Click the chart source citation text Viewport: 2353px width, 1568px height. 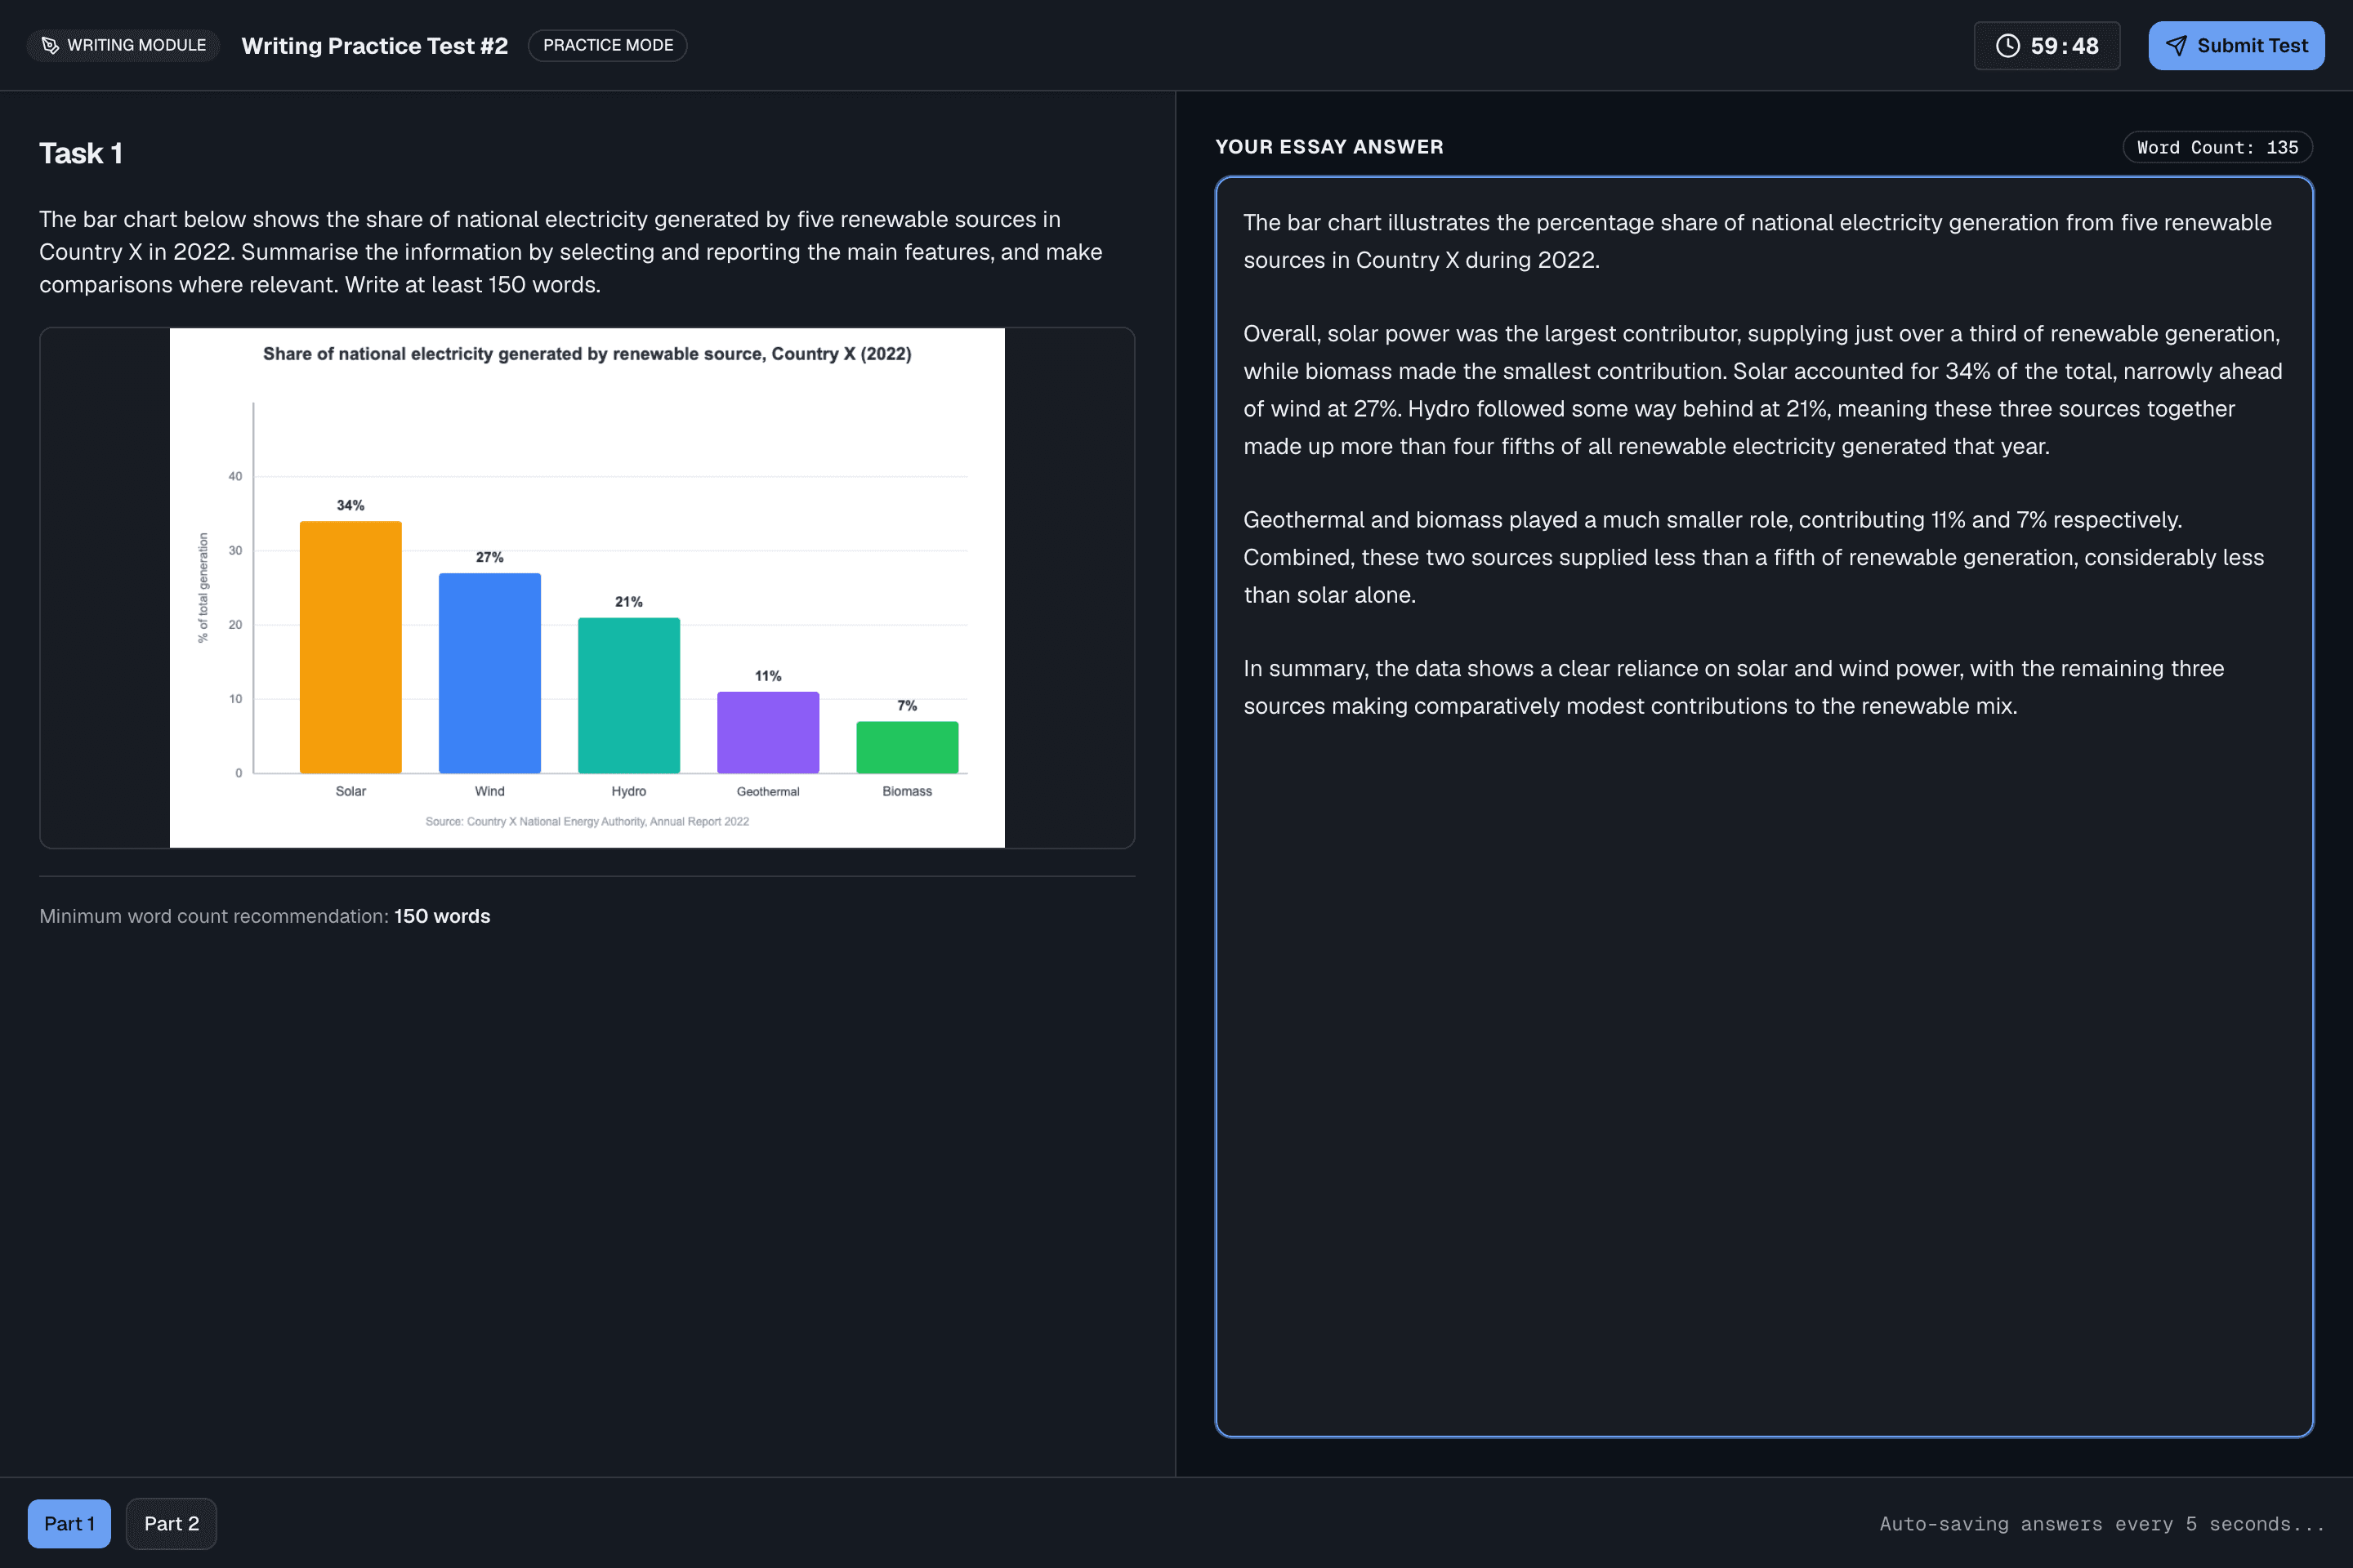[x=587, y=822]
